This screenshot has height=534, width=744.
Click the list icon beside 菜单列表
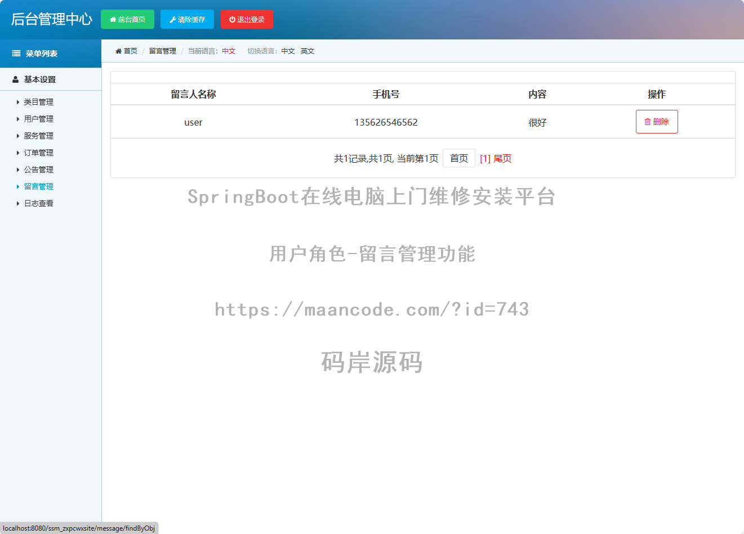click(16, 54)
